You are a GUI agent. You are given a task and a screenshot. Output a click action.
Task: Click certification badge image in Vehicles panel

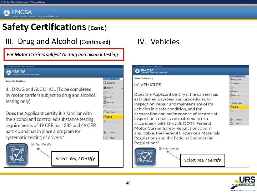point(145,157)
